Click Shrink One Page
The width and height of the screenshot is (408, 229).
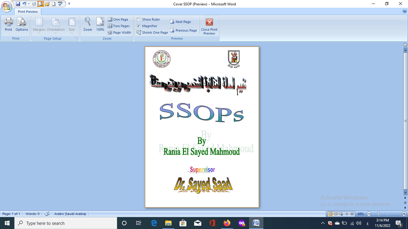pyautogui.click(x=152, y=33)
